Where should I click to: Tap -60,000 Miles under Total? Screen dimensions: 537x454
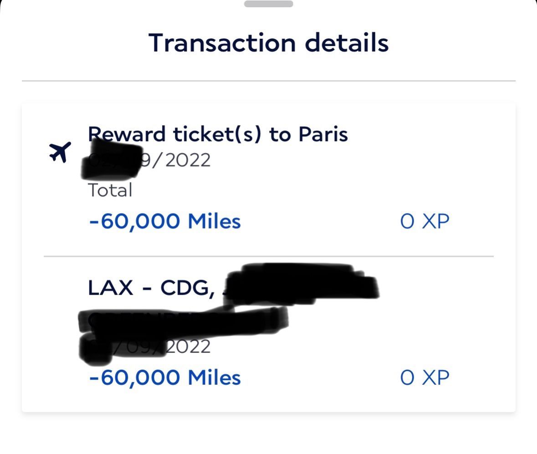(164, 221)
